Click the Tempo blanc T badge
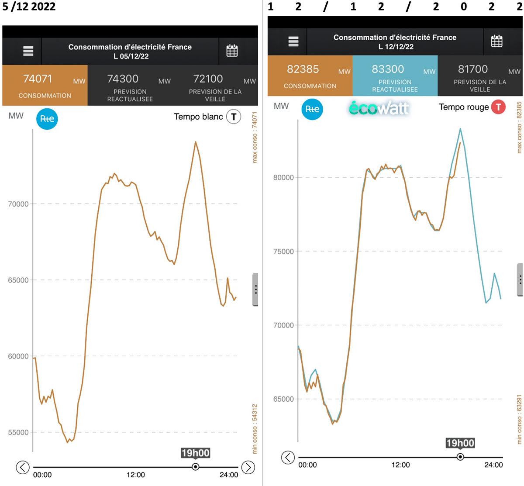This screenshot has width=524, height=486. pyautogui.click(x=234, y=117)
